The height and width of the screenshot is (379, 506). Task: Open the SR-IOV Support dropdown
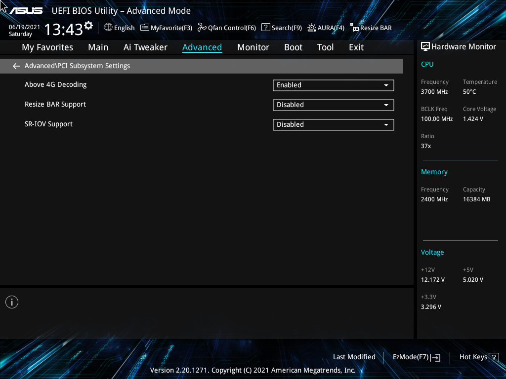tap(333, 124)
